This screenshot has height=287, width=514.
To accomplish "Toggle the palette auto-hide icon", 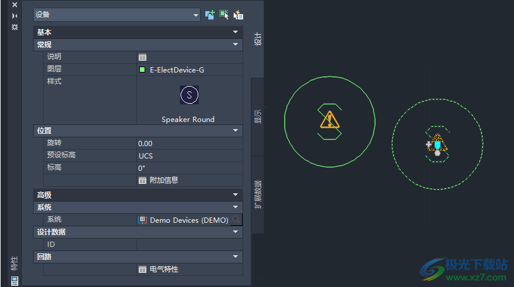I will (x=15, y=16).
